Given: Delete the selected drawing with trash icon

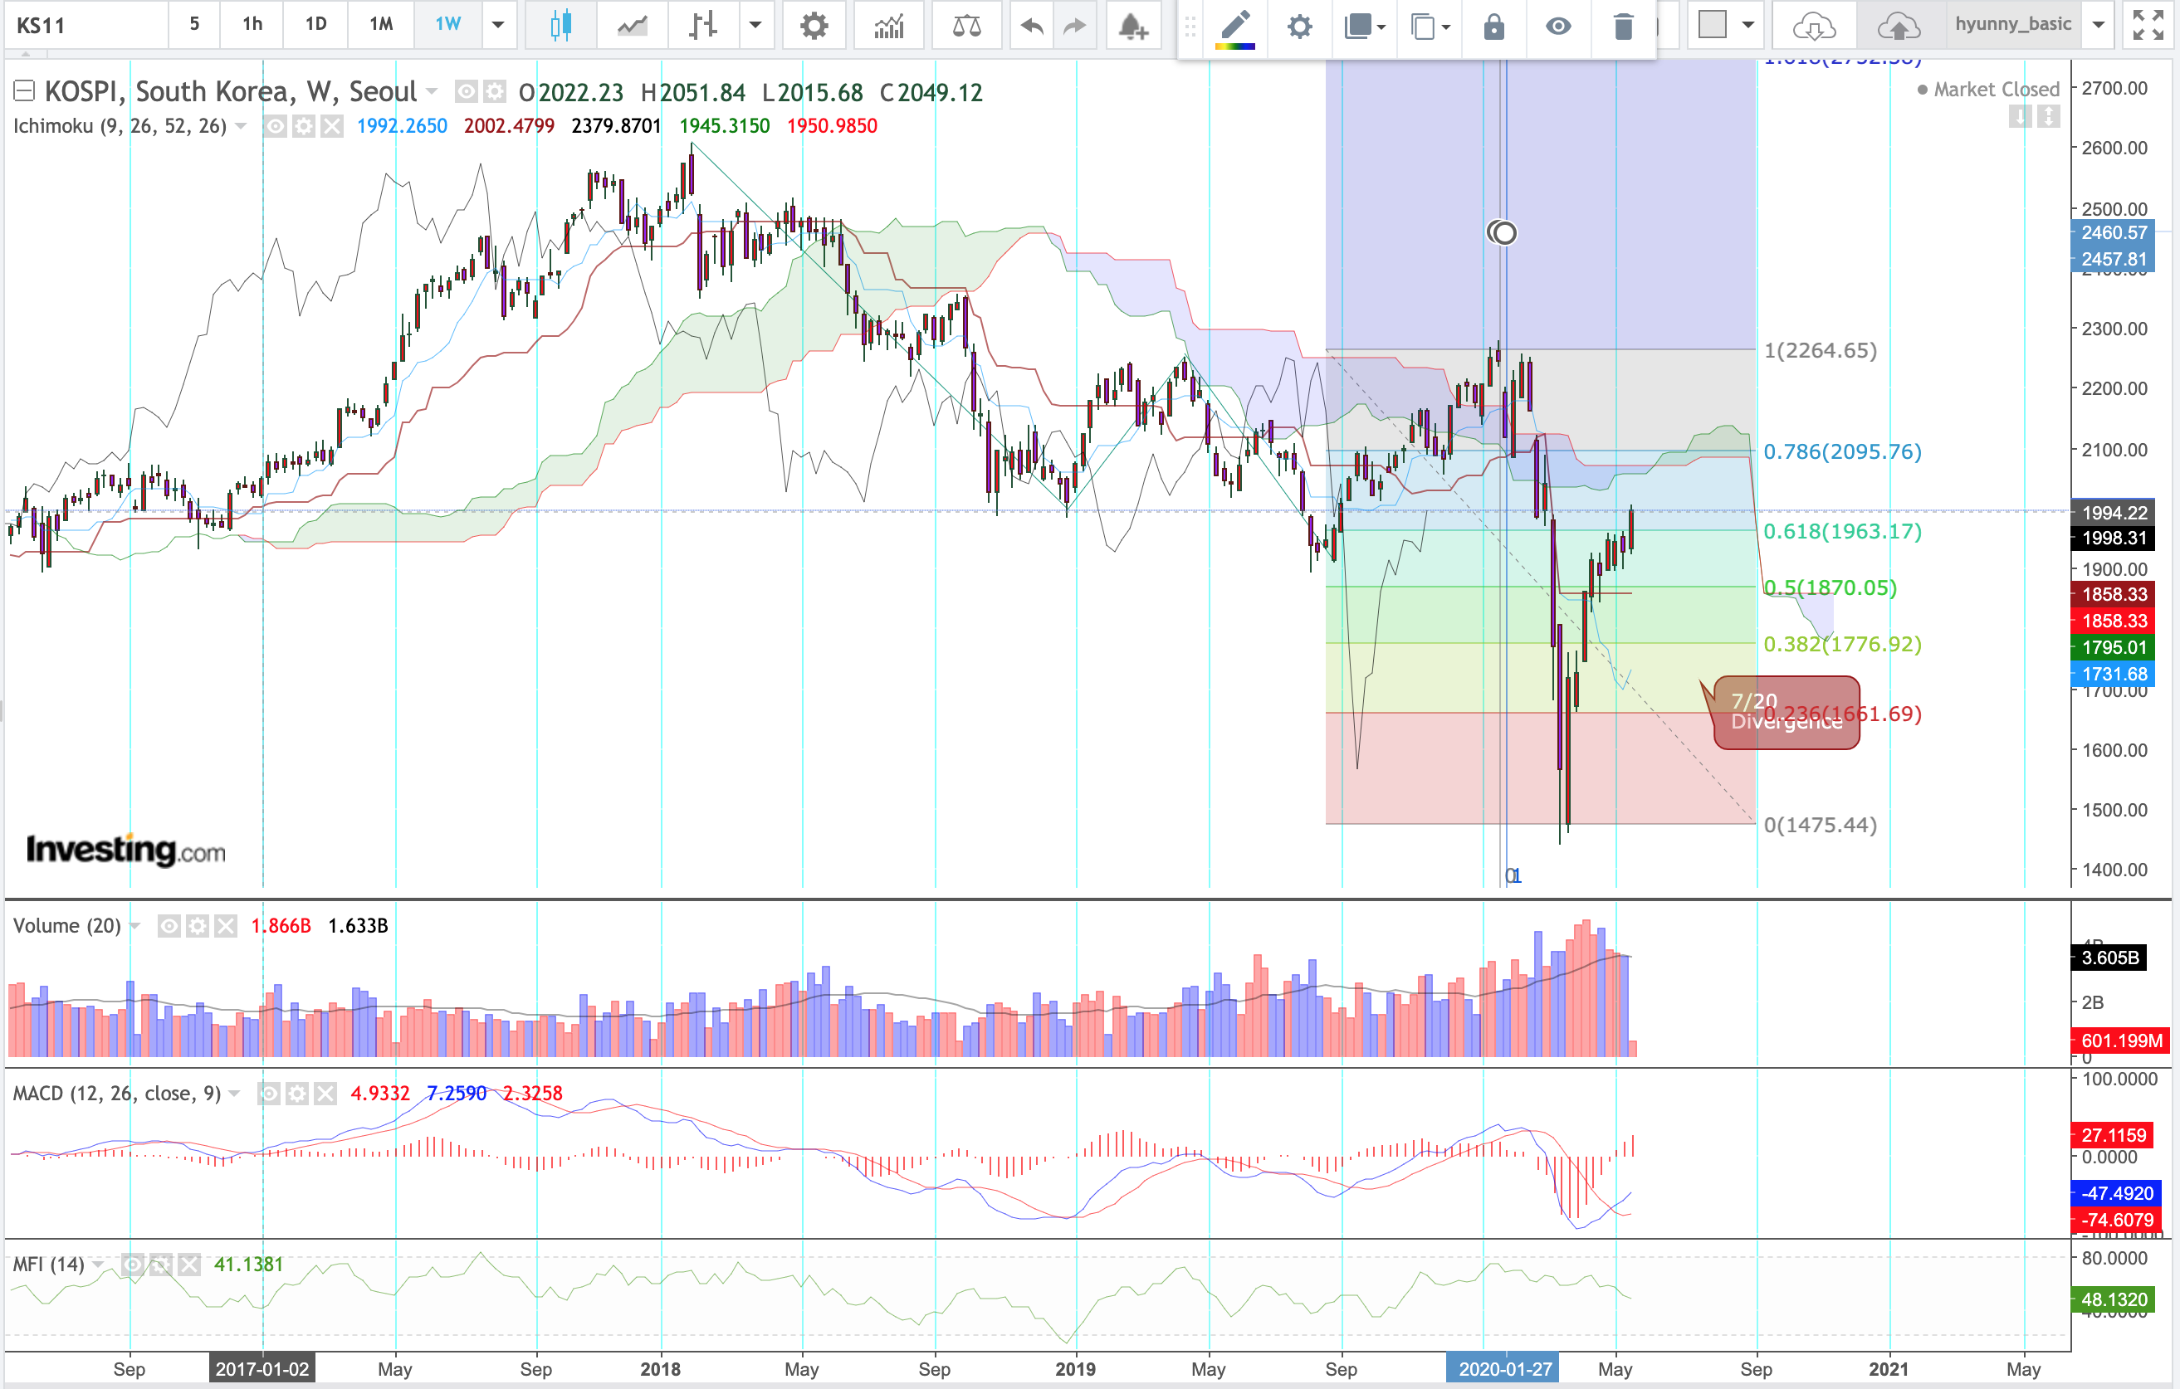Looking at the screenshot, I should [x=1622, y=27].
